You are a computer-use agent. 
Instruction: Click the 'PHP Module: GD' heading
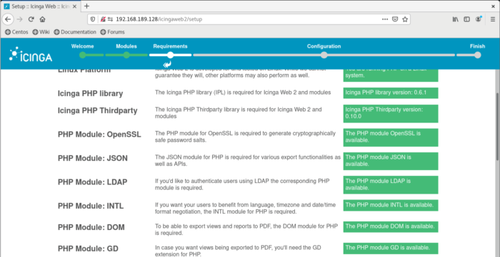point(88,248)
